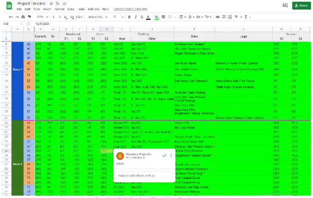Activate the paint format tool
The height and width of the screenshot is (198, 313).
point(29,17)
